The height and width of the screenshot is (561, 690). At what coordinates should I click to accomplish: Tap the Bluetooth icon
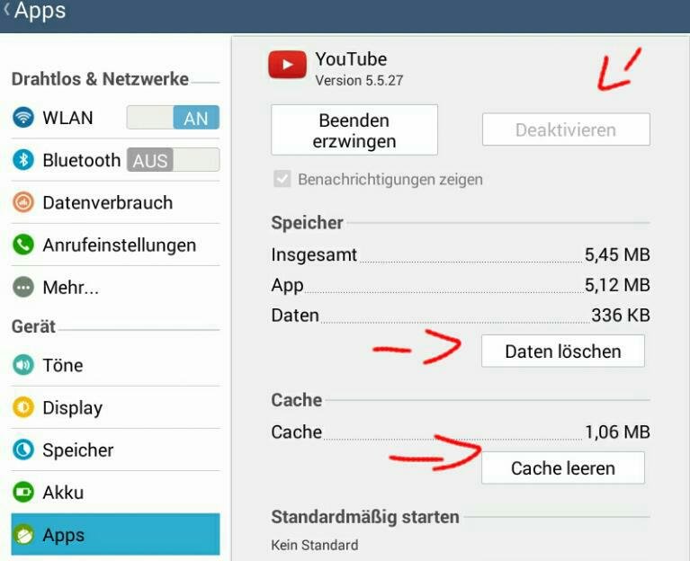click(22, 160)
